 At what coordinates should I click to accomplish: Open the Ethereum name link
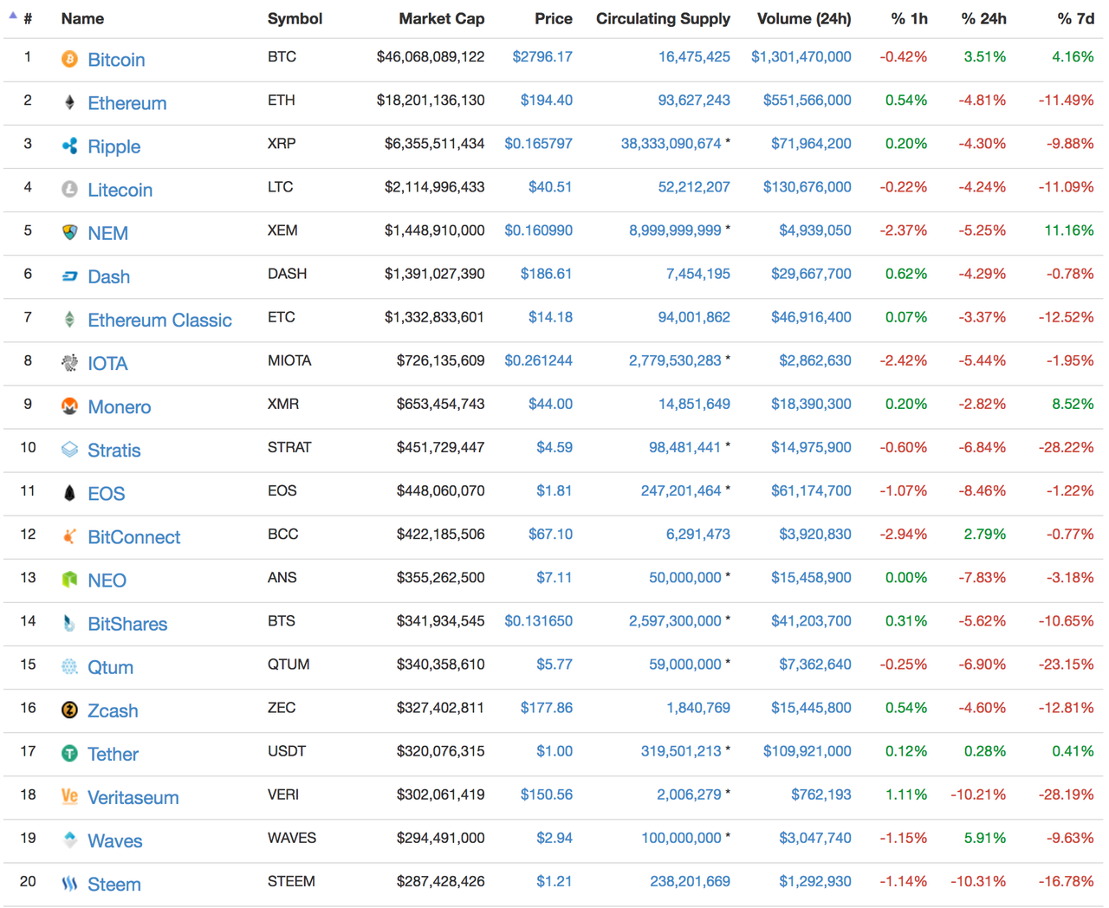click(x=126, y=103)
